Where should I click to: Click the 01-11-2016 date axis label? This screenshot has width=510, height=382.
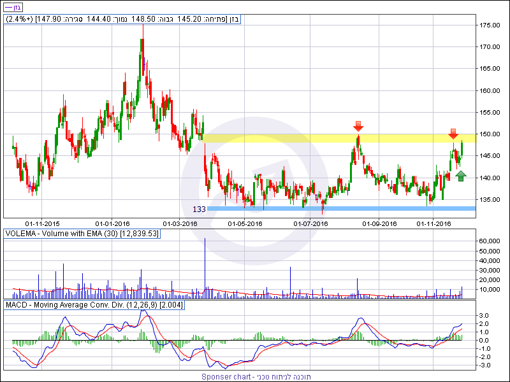coord(433,223)
